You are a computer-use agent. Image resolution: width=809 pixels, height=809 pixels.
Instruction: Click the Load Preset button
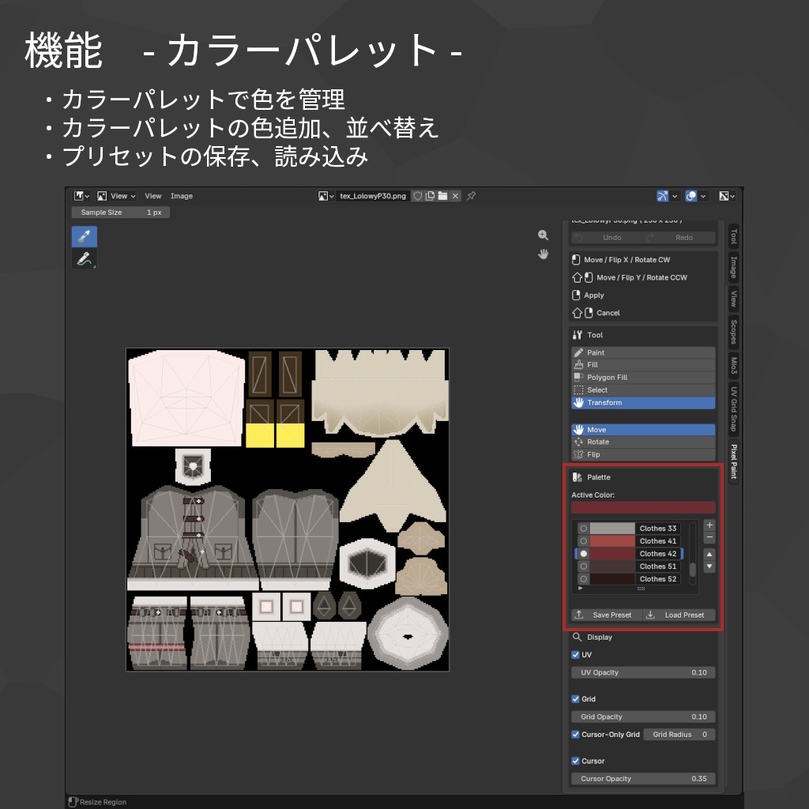point(679,615)
